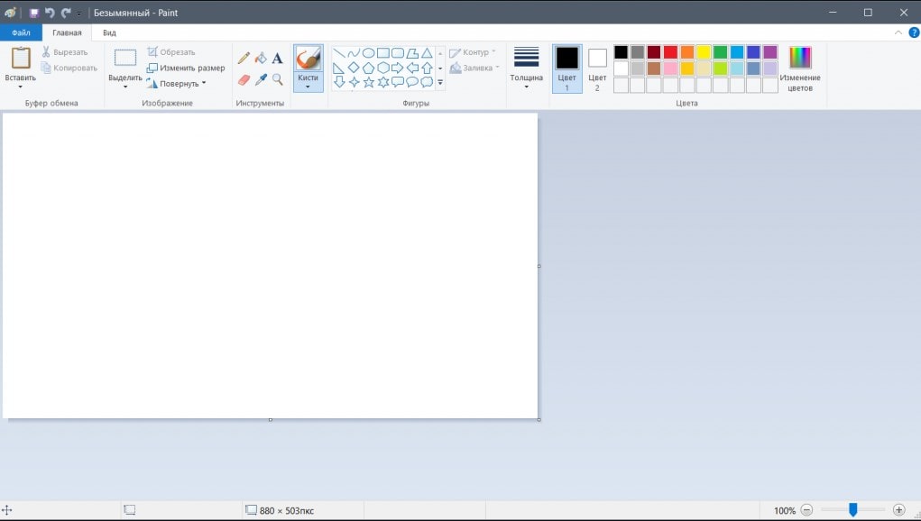
Task: Click the zoom slider handle
Action: pyautogui.click(x=852, y=510)
